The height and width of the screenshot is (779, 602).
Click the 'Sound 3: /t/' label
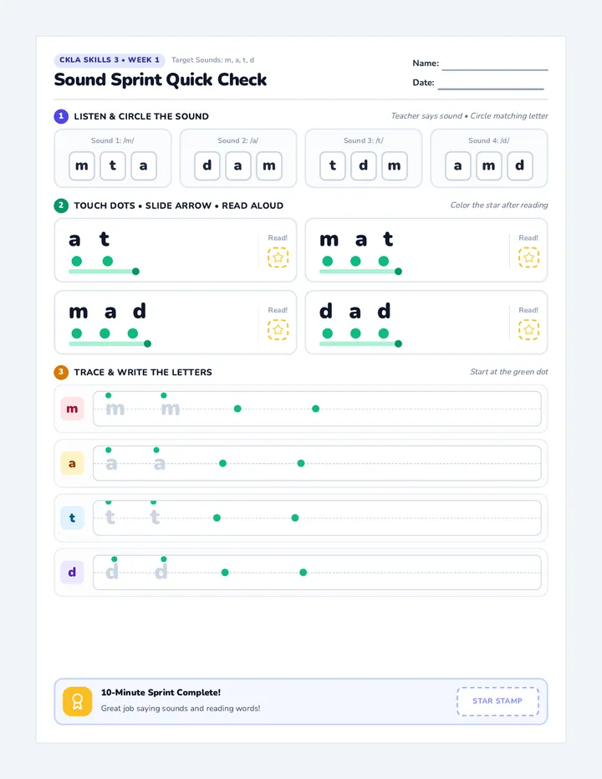point(364,140)
